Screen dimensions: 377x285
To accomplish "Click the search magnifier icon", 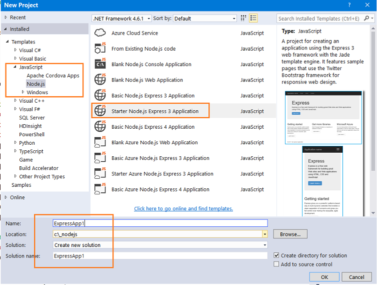I will (x=366, y=19).
